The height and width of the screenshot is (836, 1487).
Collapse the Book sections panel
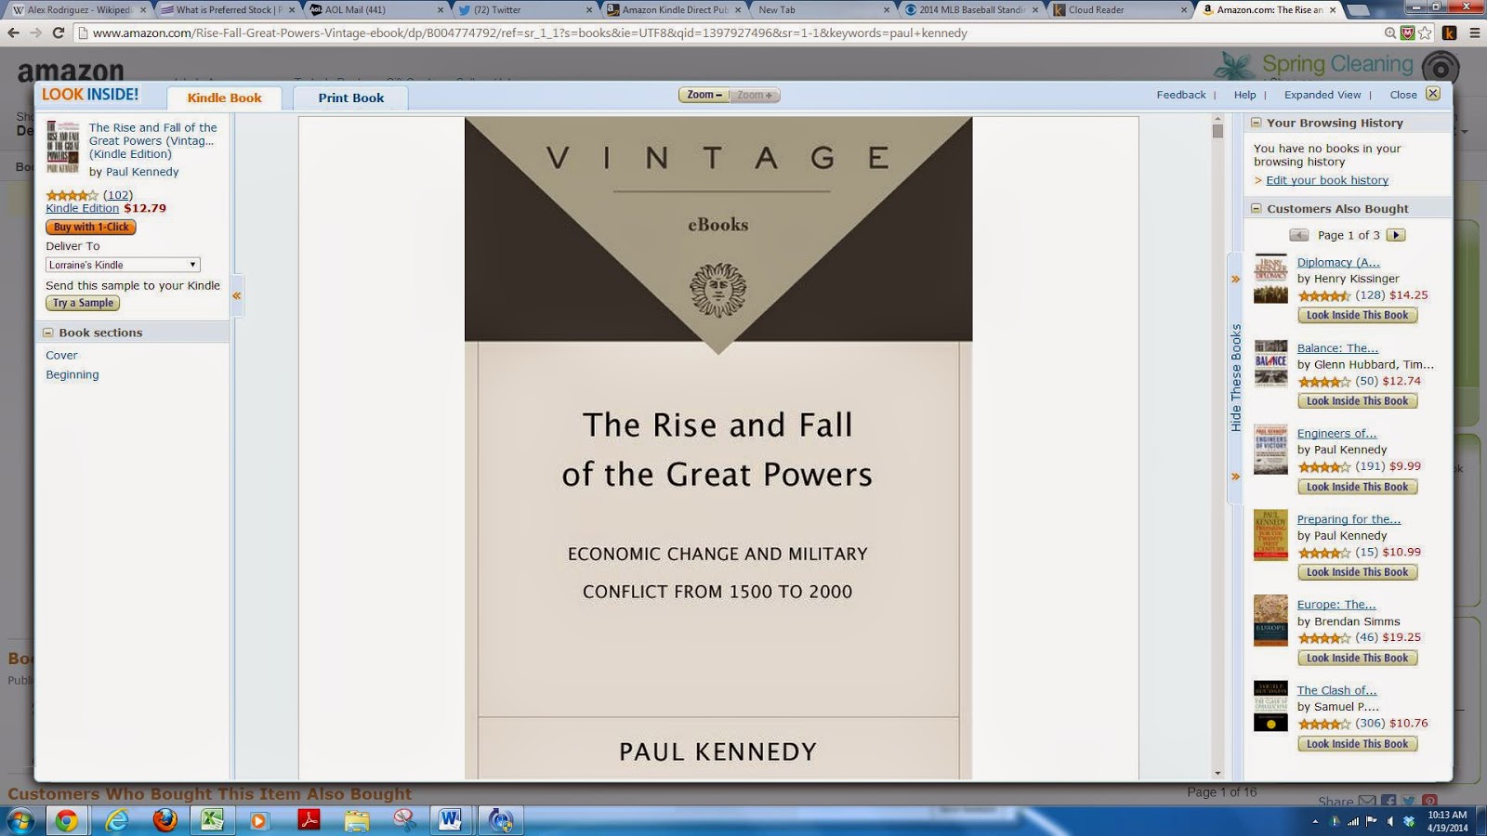47,333
